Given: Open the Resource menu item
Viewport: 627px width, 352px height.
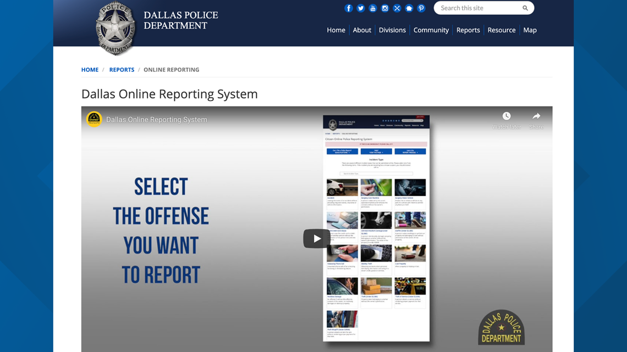Looking at the screenshot, I should 501,30.
